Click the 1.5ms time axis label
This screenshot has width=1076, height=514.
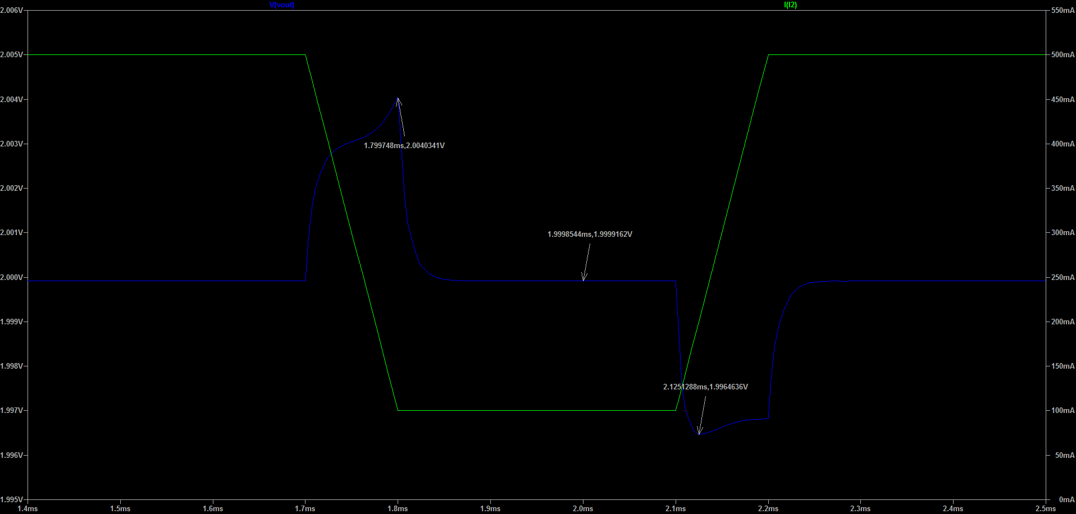click(120, 509)
